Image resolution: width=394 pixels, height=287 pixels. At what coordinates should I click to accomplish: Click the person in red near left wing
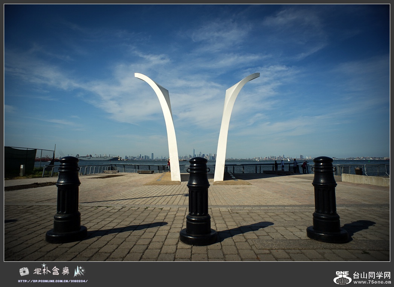169,165
